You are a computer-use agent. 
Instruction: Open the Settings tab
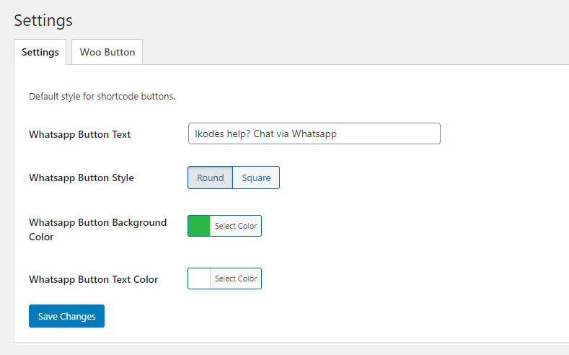pos(40,52)
